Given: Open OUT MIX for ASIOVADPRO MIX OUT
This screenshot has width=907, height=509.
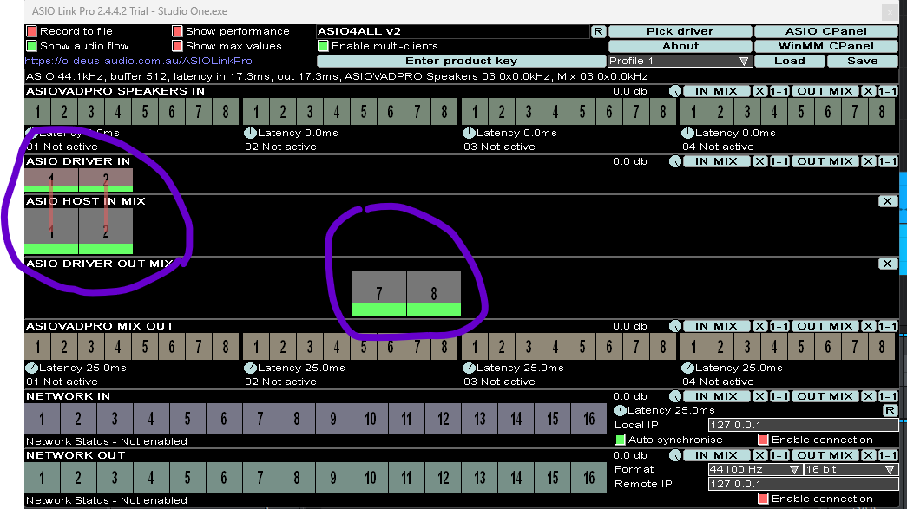Looking at the screenshot, I should pyautogui.click(x=825, y=326).
